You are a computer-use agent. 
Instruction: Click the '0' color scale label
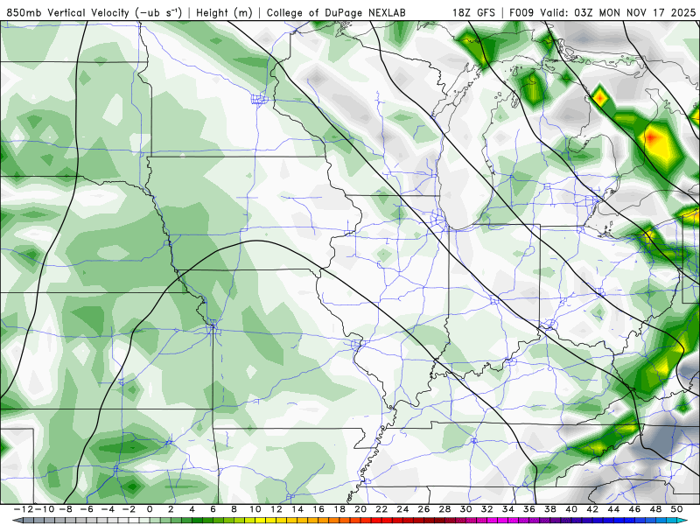[150, 509]
